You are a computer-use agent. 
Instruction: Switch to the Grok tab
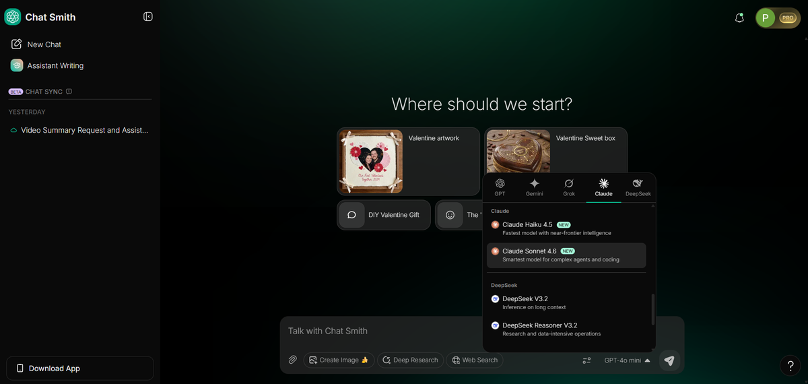(569, 188)
